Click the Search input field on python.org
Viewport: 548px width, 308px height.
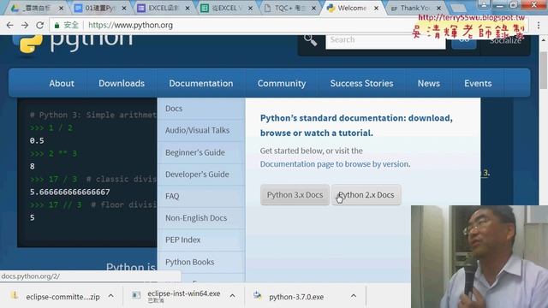point(385,40)
